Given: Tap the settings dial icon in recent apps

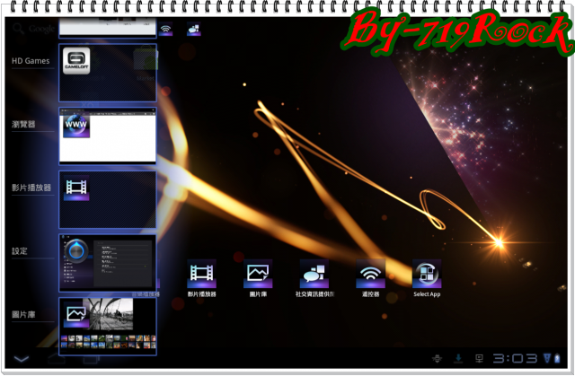Looking at the screenshot, I should [76, 251].
